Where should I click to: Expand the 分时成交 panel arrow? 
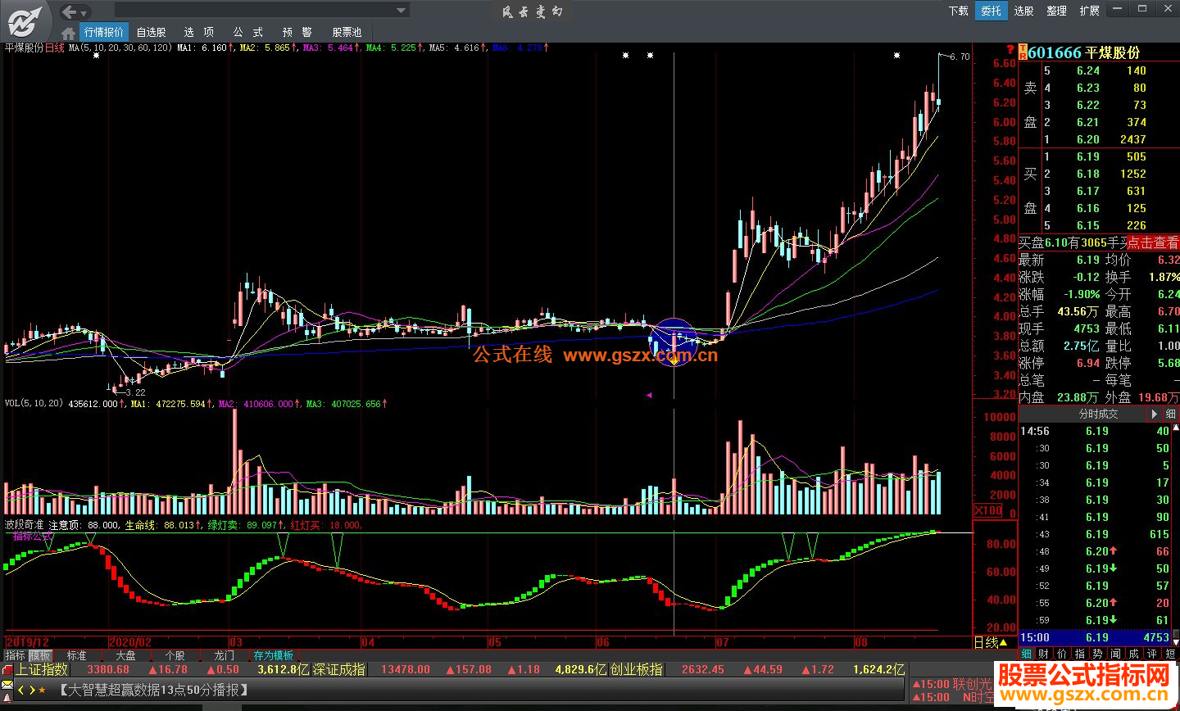pos(1155,414)
